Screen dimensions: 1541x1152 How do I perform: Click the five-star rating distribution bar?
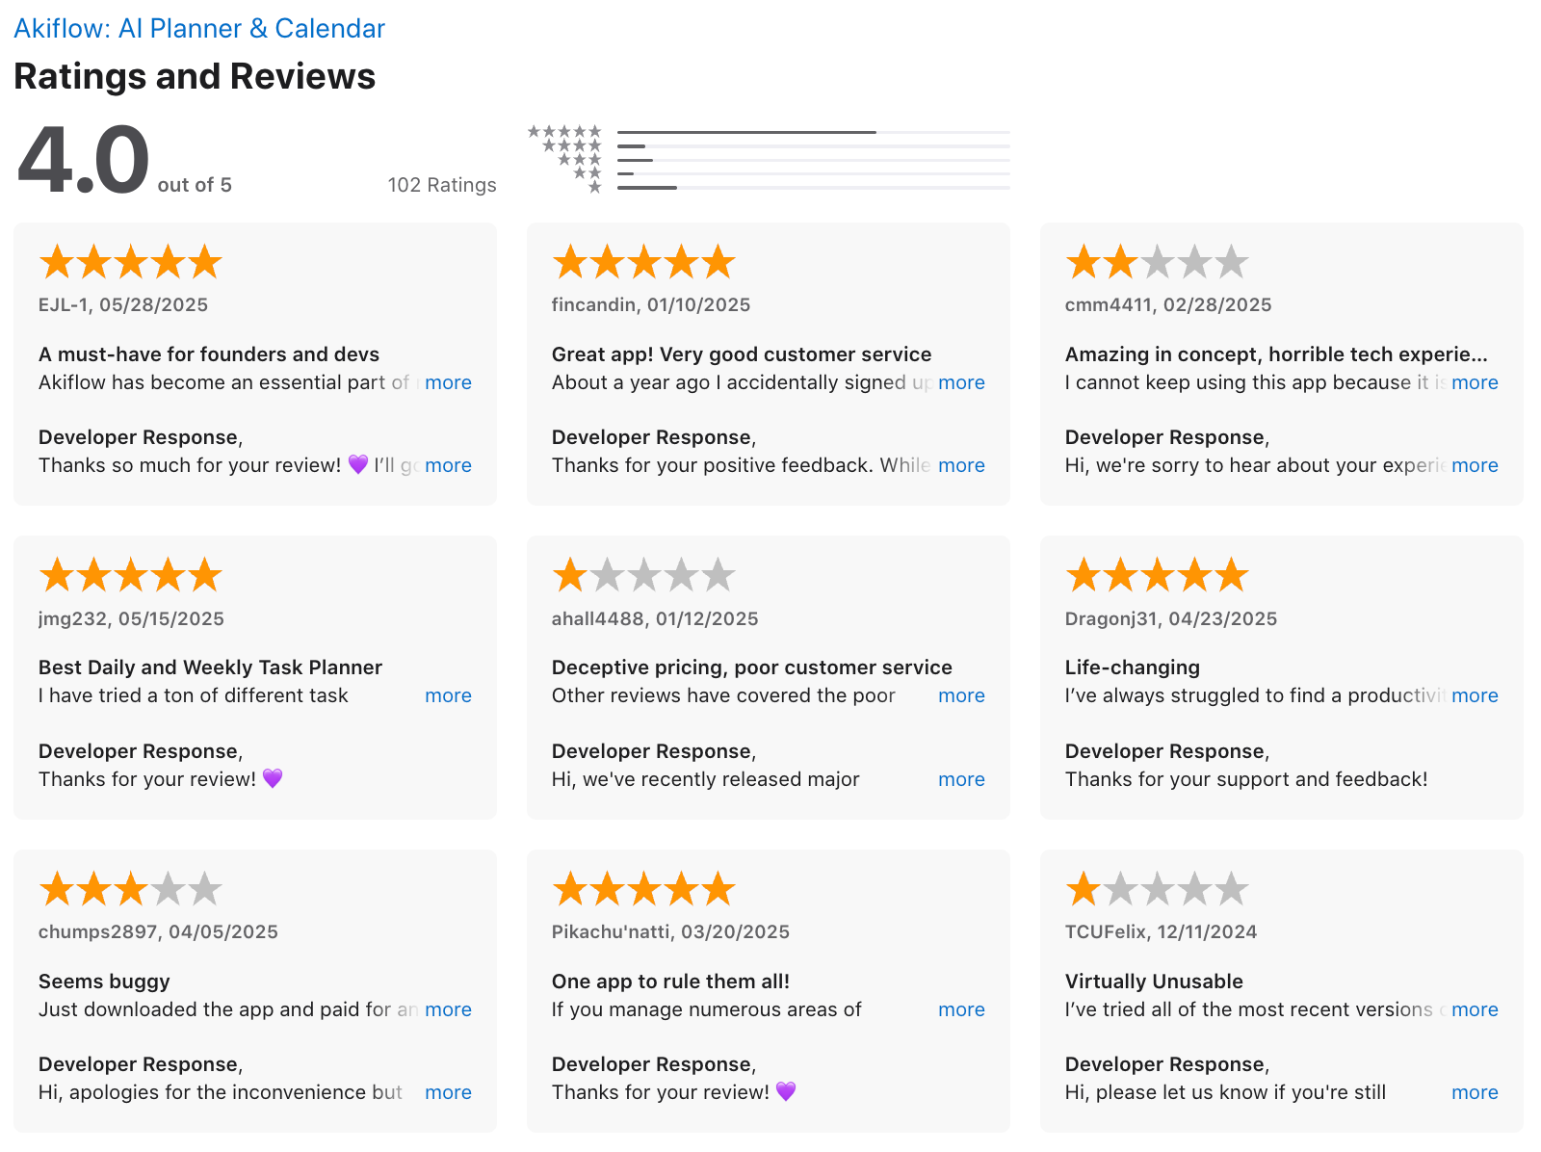pyautogui.click(x=813, y=132)
